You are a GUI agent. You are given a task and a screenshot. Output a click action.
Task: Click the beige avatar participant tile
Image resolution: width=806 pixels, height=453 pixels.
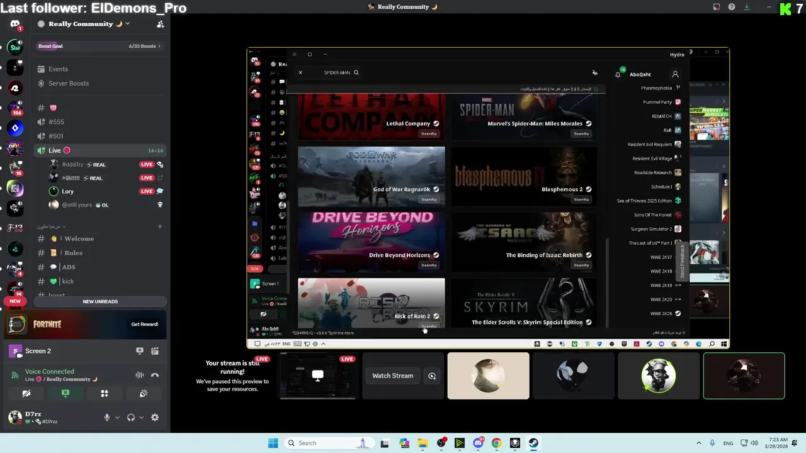coord(488,376)
